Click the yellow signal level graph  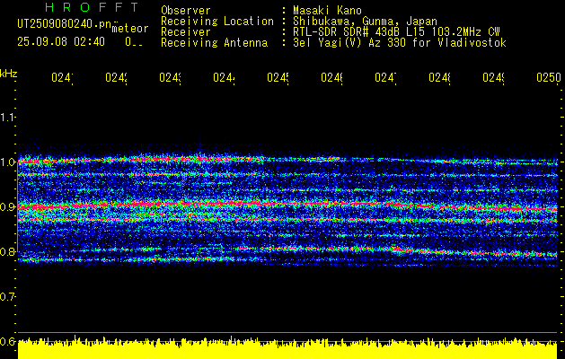tap(287, 348)
